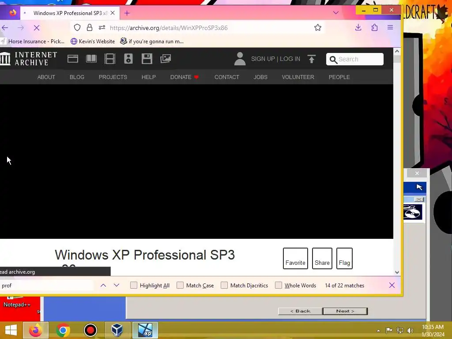Screen dimensions: 452x339
Task: Click the Firefox forward arrow
Action: point(21,28)
